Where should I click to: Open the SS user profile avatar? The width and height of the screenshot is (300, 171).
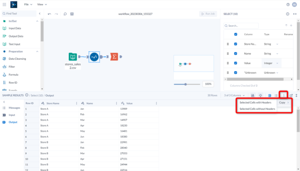294,5
